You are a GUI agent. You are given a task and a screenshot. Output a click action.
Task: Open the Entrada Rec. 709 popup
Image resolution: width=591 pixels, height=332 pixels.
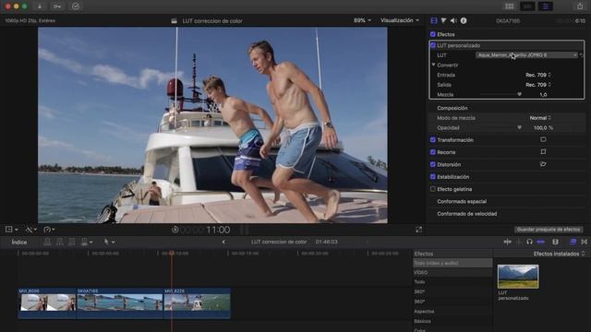pos(538,75)
